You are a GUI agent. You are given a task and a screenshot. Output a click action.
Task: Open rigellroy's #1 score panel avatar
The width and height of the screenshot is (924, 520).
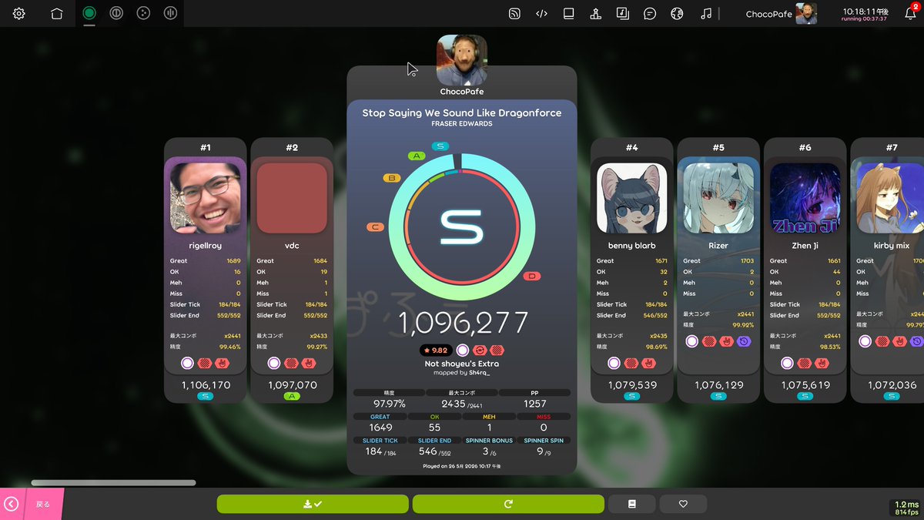206,198
